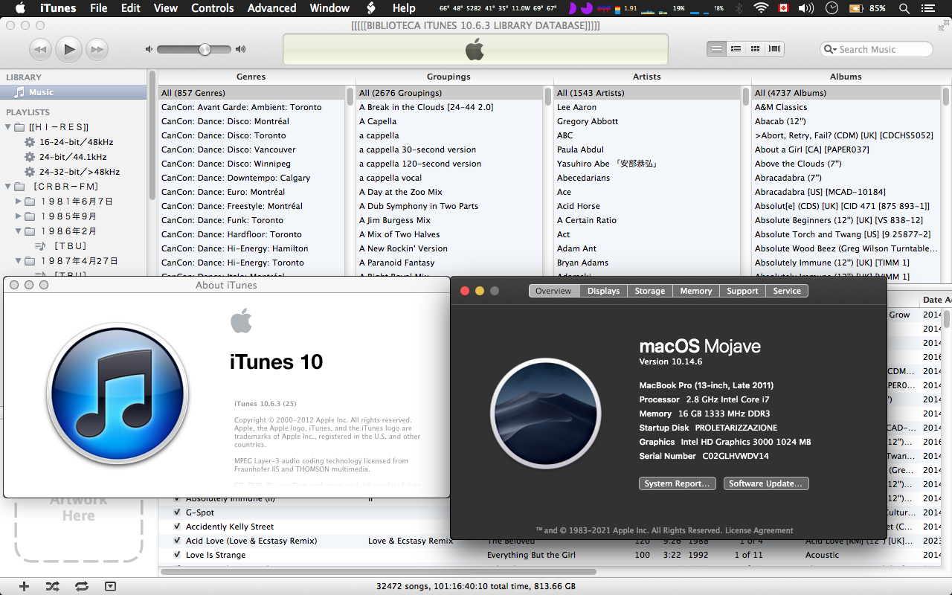
Task: Open the iTunes menu
Action: [58, 8]
